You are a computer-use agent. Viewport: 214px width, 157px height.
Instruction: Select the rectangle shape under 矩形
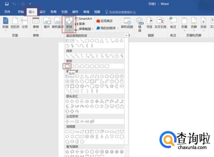67,66
